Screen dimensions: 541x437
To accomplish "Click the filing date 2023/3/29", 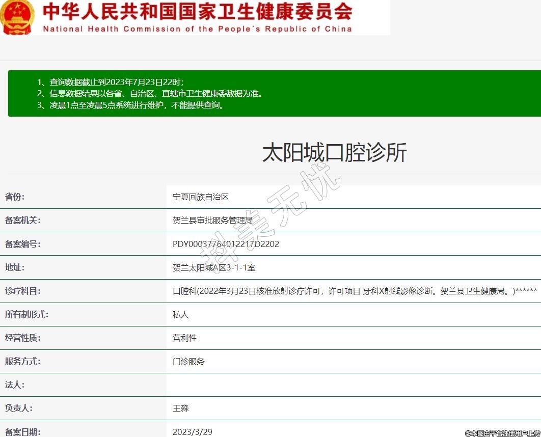I will 192,431.
